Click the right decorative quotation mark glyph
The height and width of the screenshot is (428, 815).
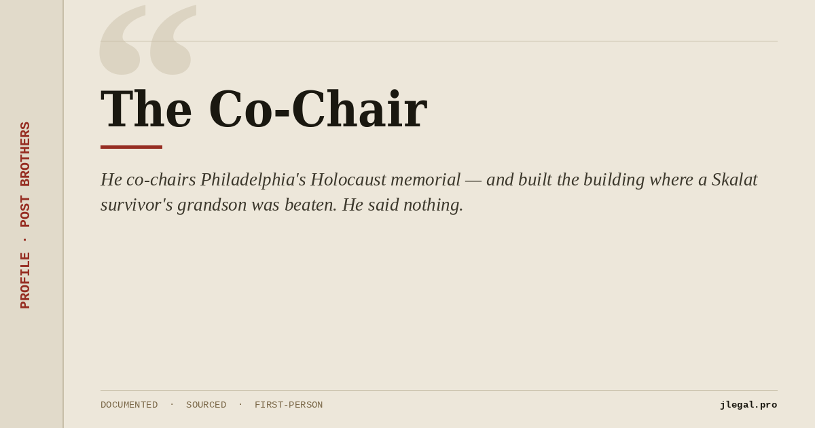coord(173,40)
